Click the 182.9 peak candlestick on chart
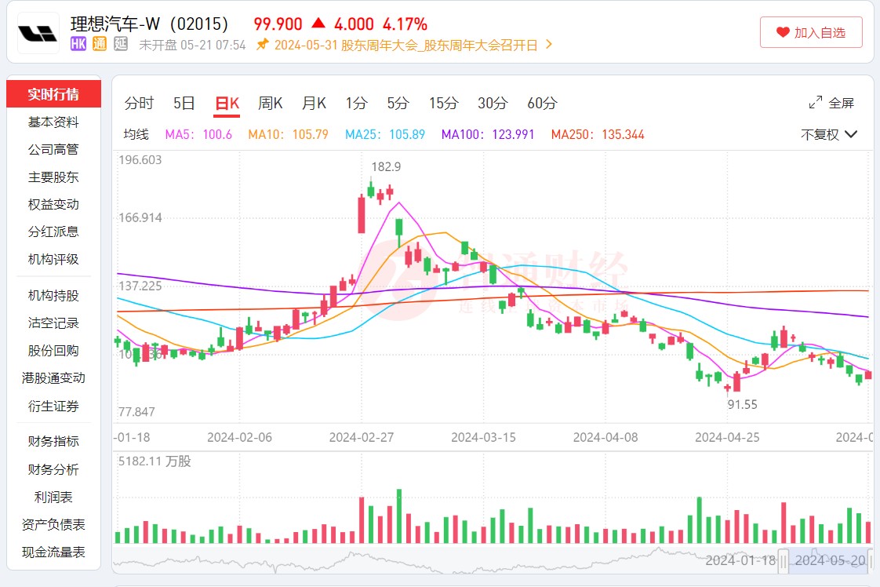 [x=371, y=189]
